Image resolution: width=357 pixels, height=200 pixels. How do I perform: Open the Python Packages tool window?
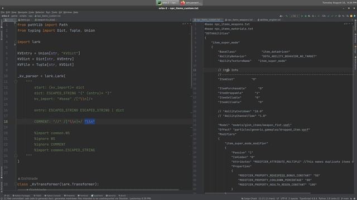click(21, 196)
